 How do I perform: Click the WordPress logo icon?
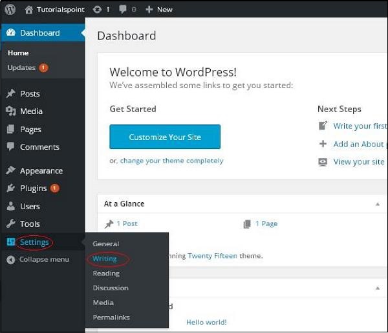10,10
